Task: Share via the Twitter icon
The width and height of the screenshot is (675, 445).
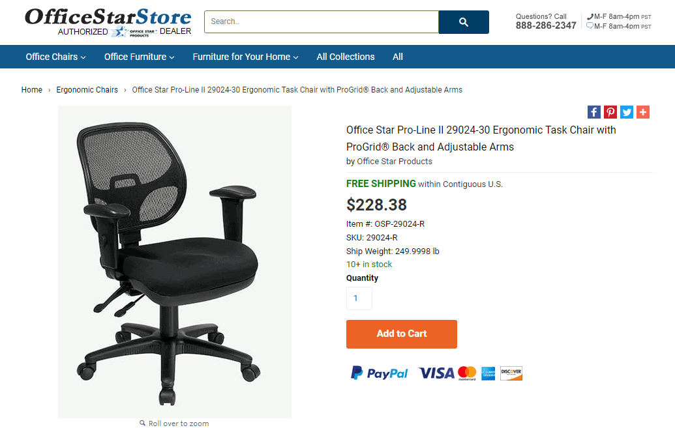Action: [627, 112]
